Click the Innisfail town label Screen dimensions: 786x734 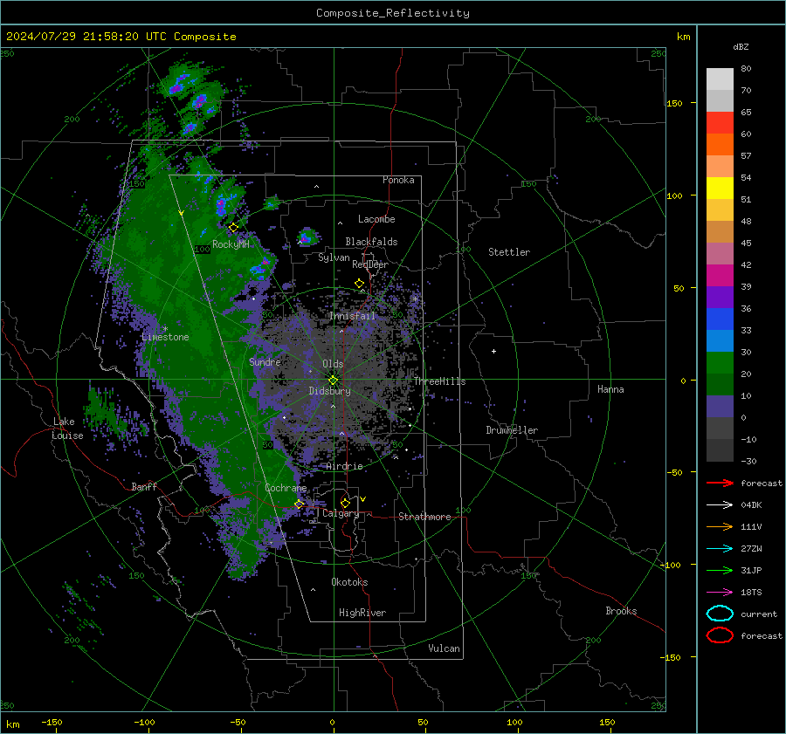(x=352, y=316)
